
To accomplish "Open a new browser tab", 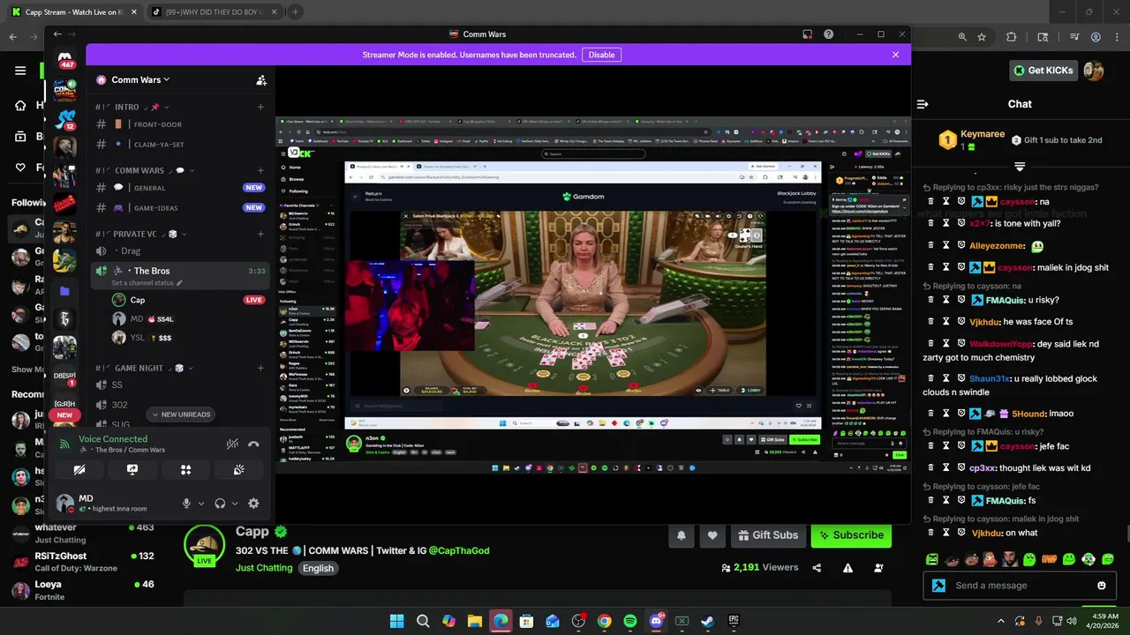I will click(x=295, y=11).
